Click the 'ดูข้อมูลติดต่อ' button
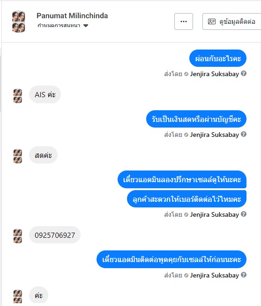Image resolution: width=261 pixels, height=306 pixels. tap(232, 21)
